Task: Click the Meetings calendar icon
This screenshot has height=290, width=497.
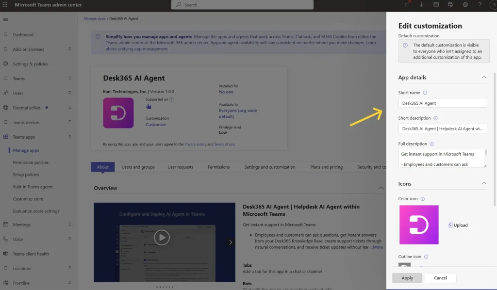Action: pos(6,225)
